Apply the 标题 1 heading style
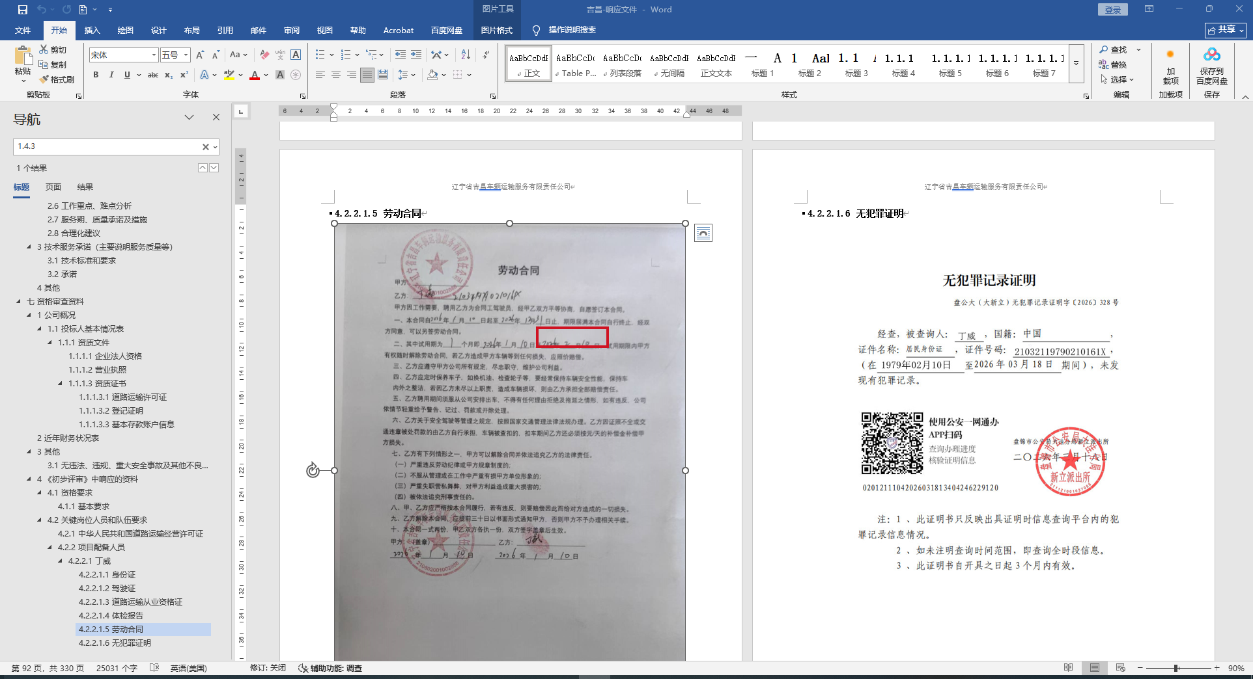 763,64
